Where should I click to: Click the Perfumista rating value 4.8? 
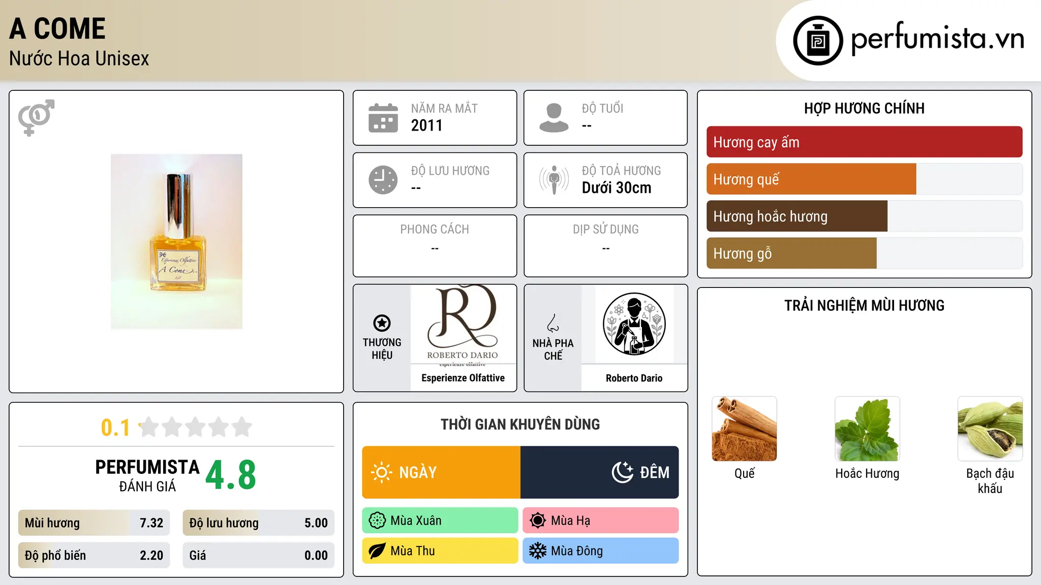tap(231, 475)
